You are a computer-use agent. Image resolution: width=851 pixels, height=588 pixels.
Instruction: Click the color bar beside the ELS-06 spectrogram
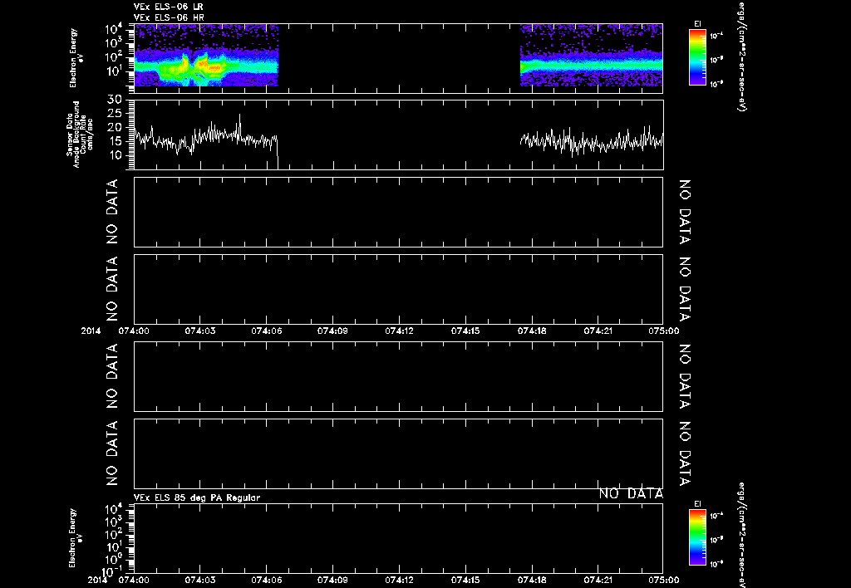[697, 57]
